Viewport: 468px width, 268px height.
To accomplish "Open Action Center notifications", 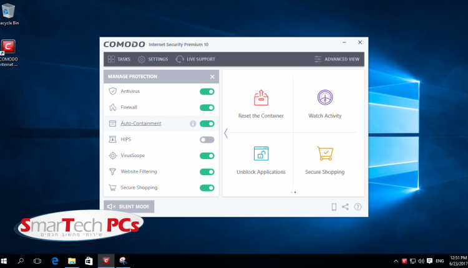I will point(429,261).
